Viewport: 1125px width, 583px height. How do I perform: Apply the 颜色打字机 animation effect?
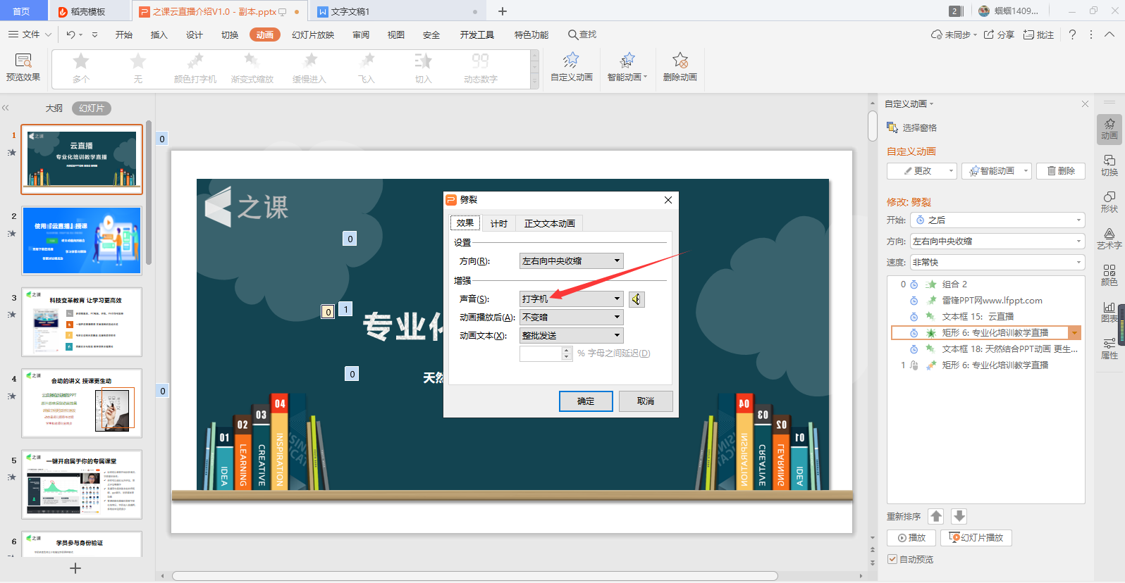coord(195,68)
